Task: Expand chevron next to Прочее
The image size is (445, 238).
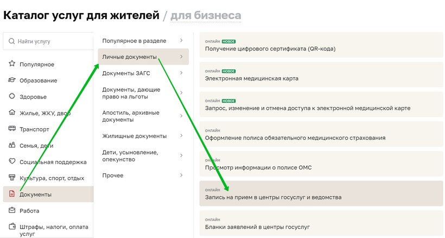Action: [x=181, y=175]
